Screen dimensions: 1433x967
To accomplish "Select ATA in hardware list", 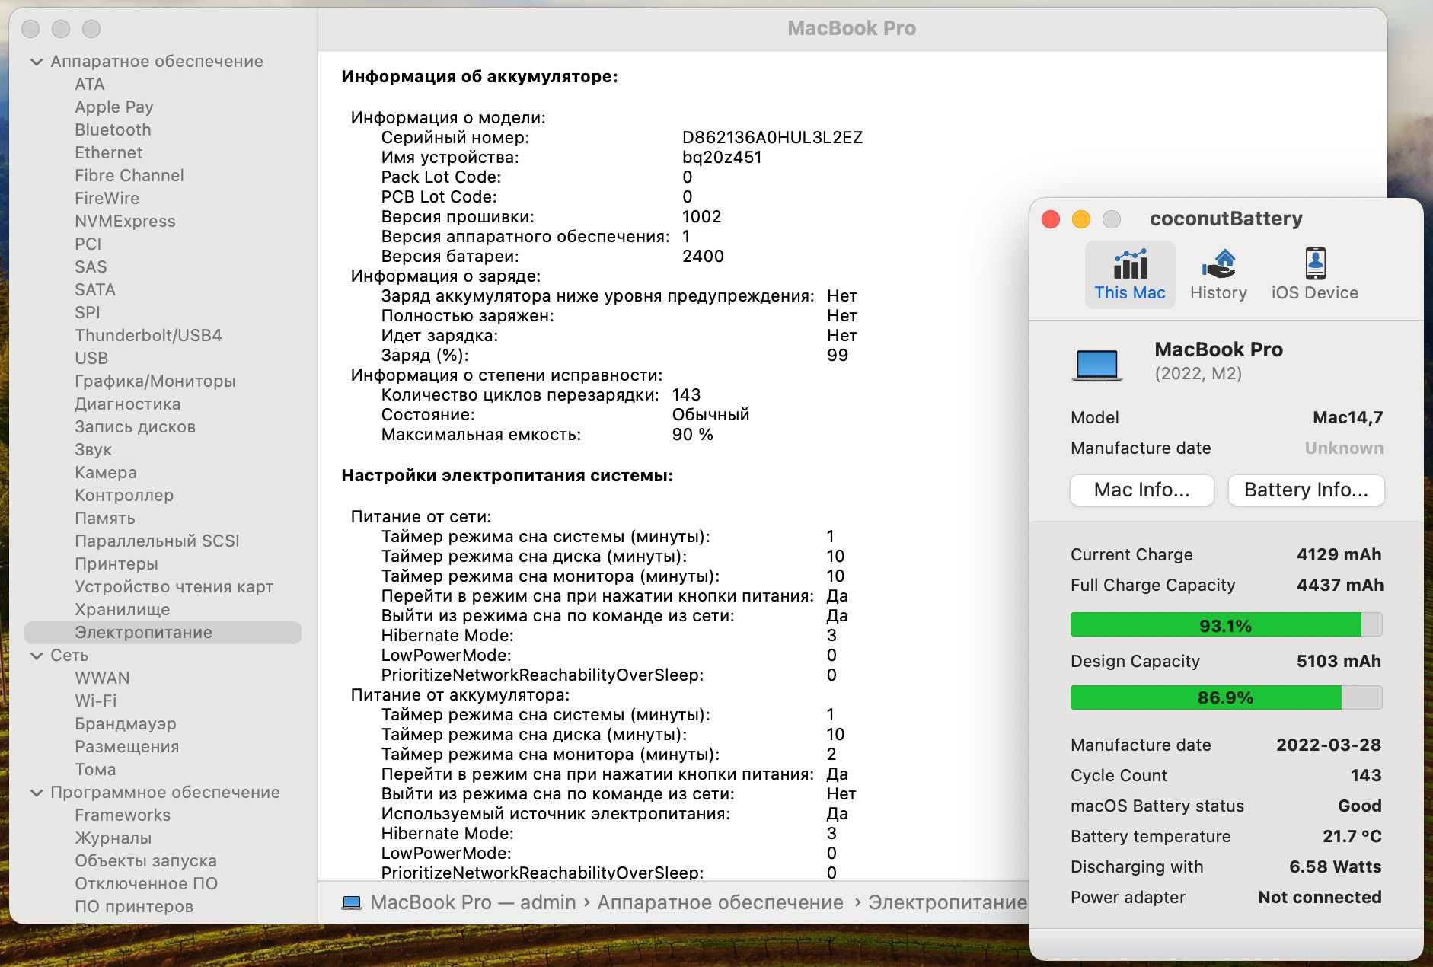I will (x=90, y=85).
